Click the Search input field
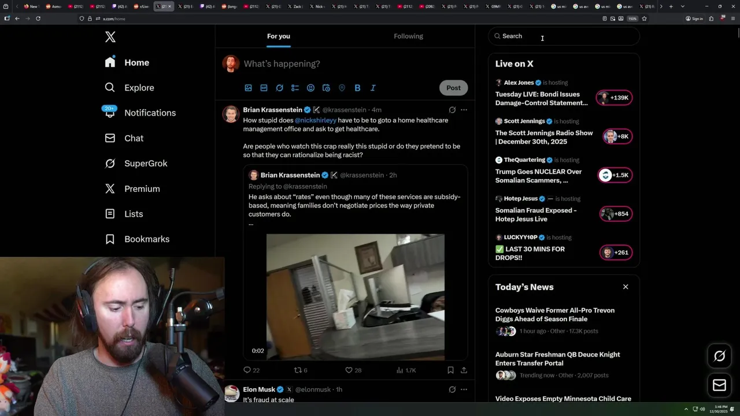The height and width of the screenshot is (416, 740). (x=564, y=36)
